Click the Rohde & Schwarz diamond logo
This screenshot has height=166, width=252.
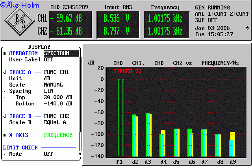point(20,21)
